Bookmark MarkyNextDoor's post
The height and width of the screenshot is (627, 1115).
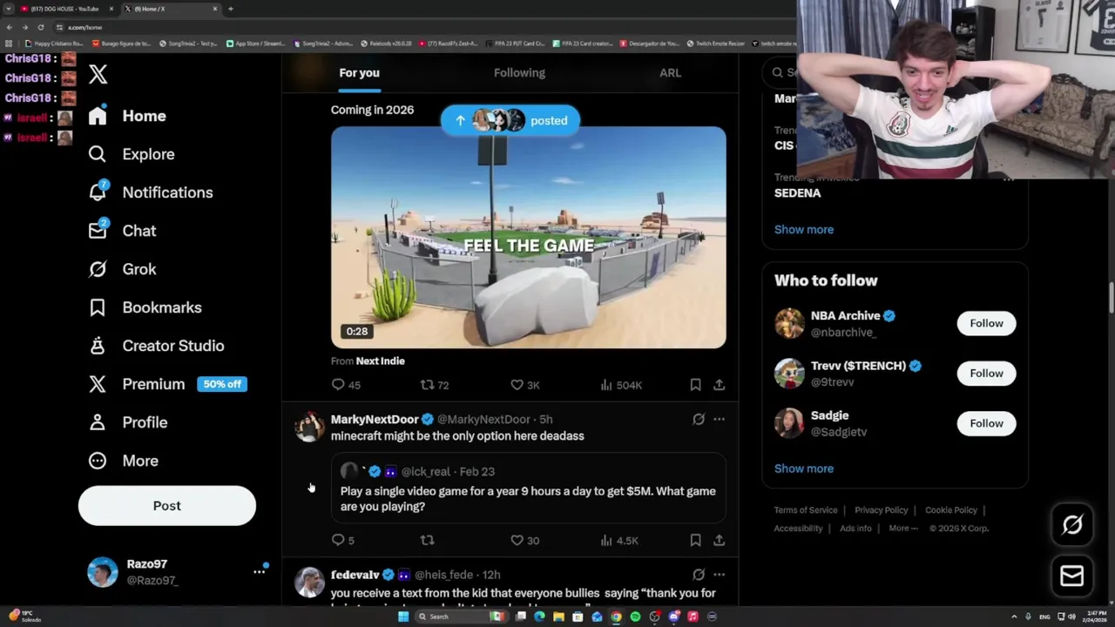[x=695, y=540]
